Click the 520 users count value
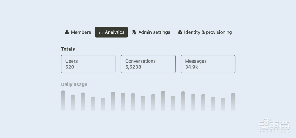This screenshot has height=138, width=296. click(70, 67)
